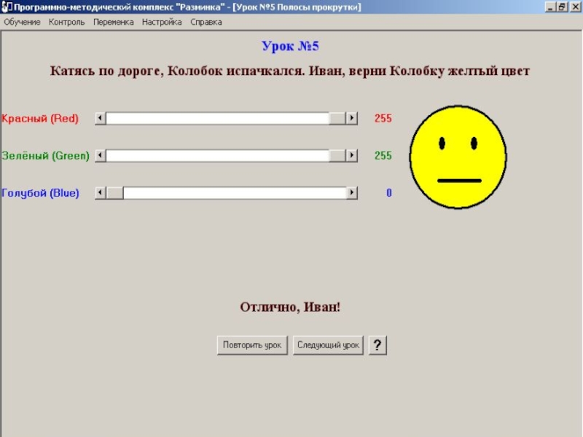Image resolution: width=583 pixels, height=437 pixels.
Task: Click the yellow Kolobok face
Action: pos(458,157)
